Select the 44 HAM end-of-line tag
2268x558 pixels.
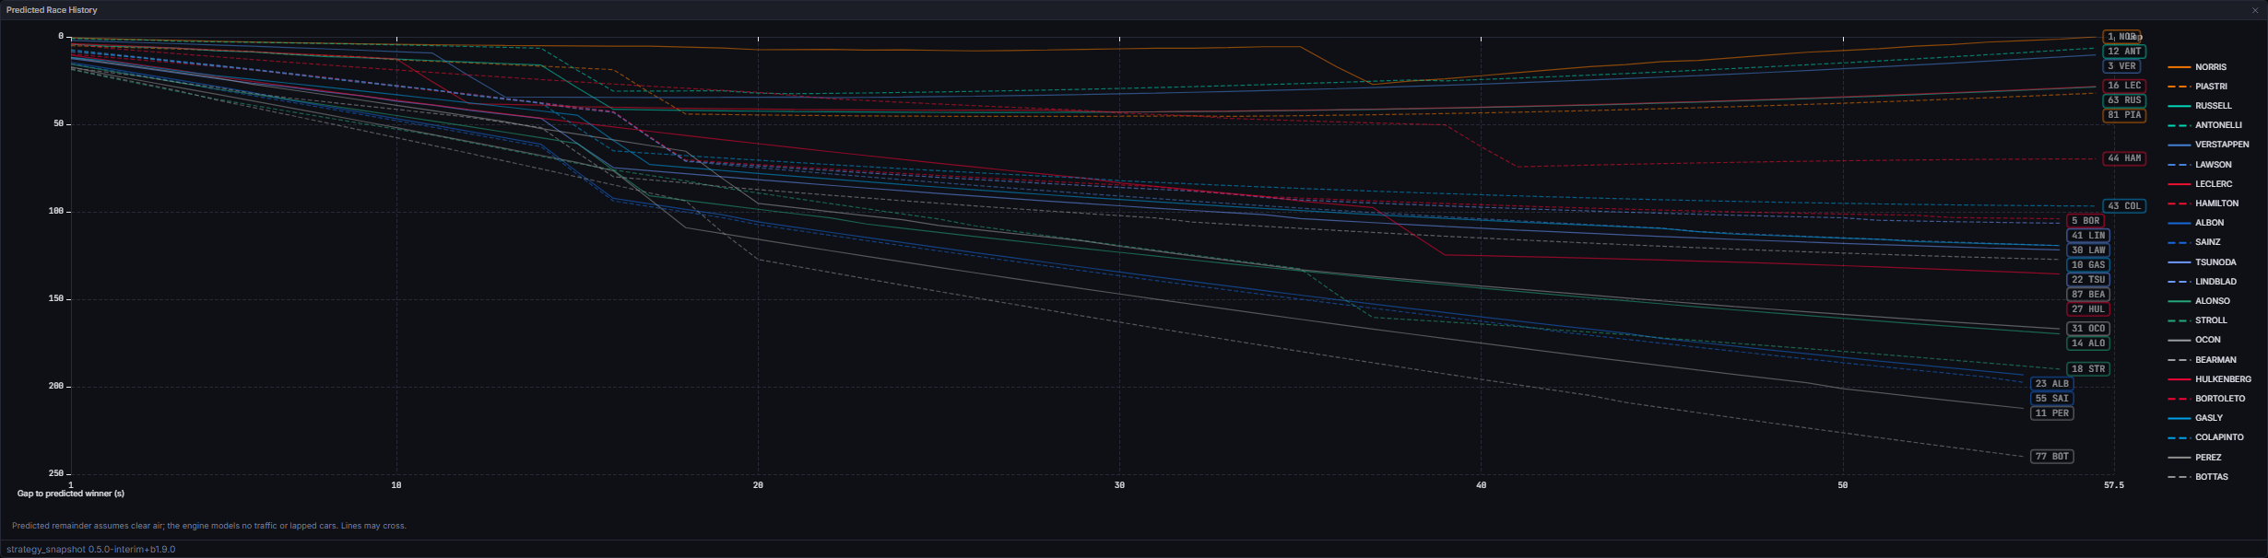(x=2124, y=158)
